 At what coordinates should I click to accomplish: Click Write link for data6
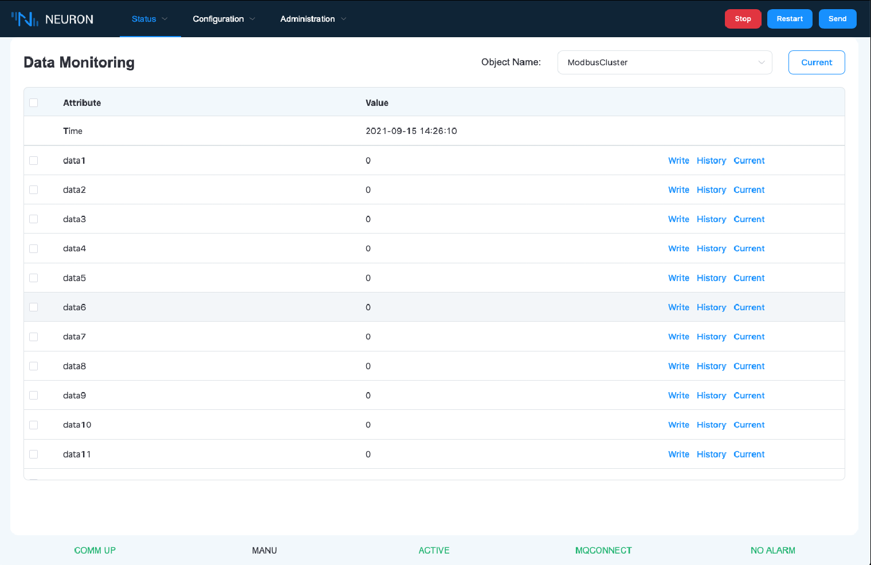(x=678, y=307)
